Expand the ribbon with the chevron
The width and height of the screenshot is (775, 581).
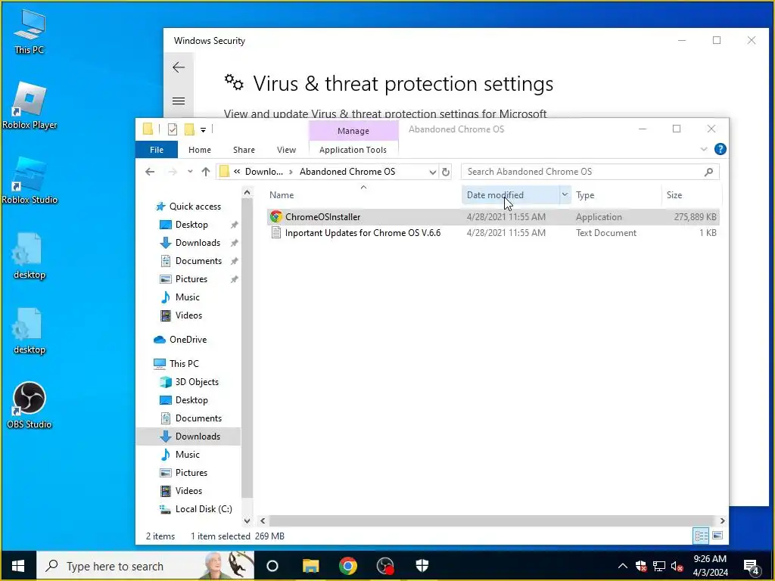(704, 149)
